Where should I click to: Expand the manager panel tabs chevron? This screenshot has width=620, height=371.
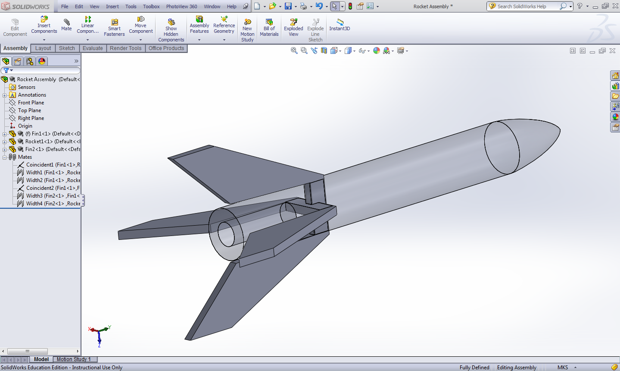pyautogui.click(x=76, y=61)
